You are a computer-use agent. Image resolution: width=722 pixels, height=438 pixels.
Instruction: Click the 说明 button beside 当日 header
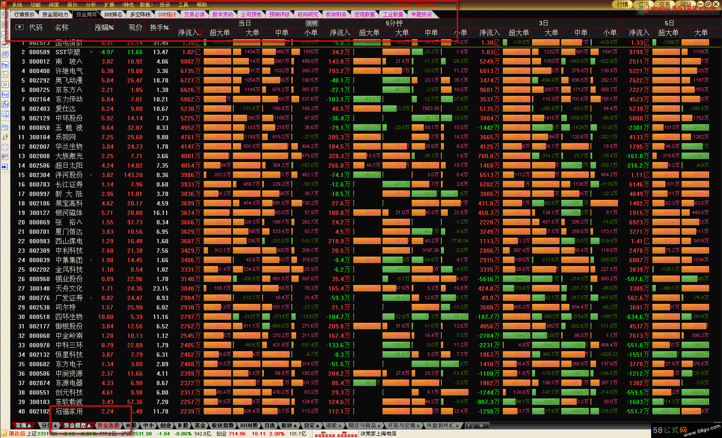click(312, 23)
